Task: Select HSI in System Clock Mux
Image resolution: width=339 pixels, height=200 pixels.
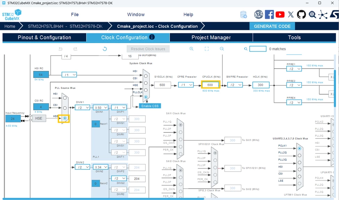Action: 146,76
